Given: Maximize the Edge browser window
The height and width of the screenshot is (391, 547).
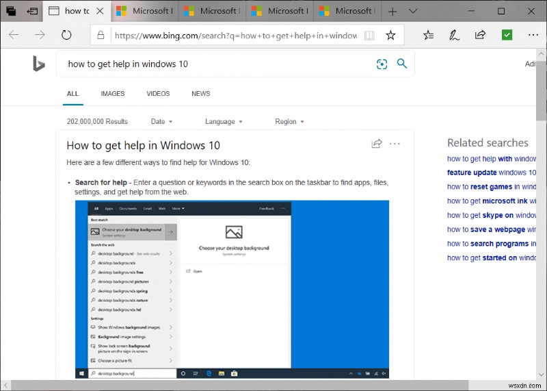Looking at the screenshot, I should (x=501, y=11).
